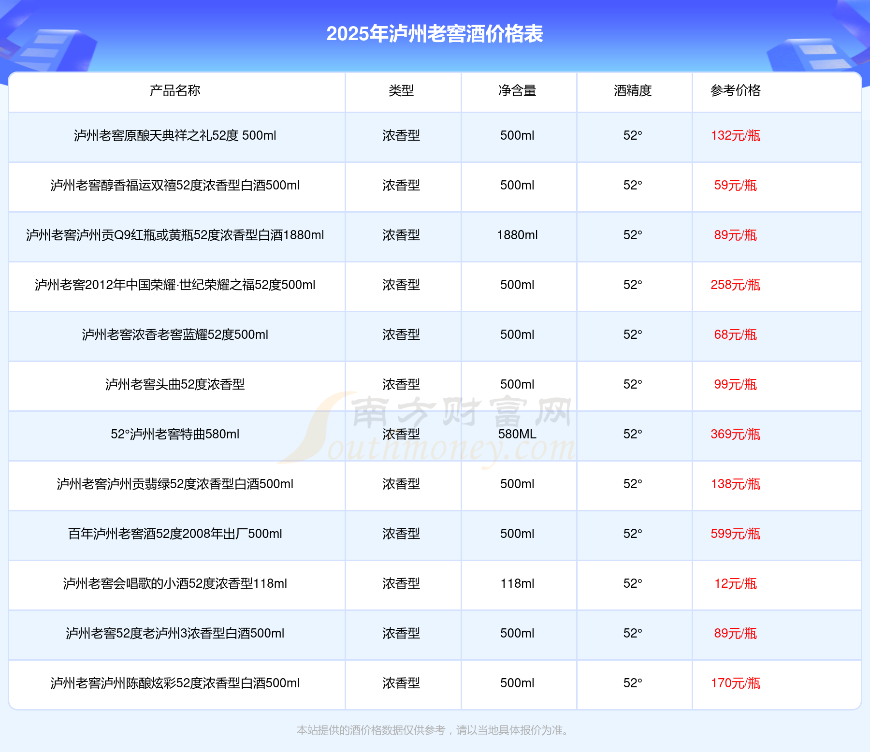Click product 泸州老窖醇香福运双禧52度浓香型白酒500ml

click(175, 185)
